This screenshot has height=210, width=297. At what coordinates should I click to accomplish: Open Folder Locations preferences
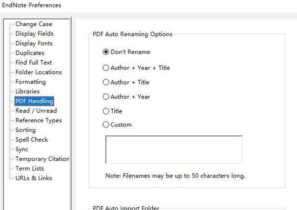(38, 72)
